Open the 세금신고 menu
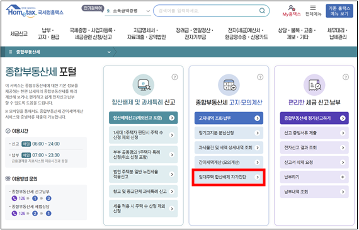 click(19, 33)
